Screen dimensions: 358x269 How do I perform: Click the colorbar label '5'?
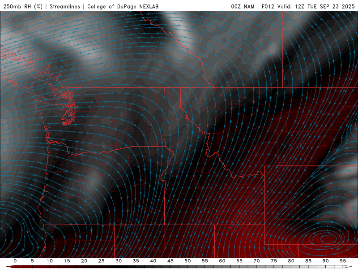click(32, 261)
